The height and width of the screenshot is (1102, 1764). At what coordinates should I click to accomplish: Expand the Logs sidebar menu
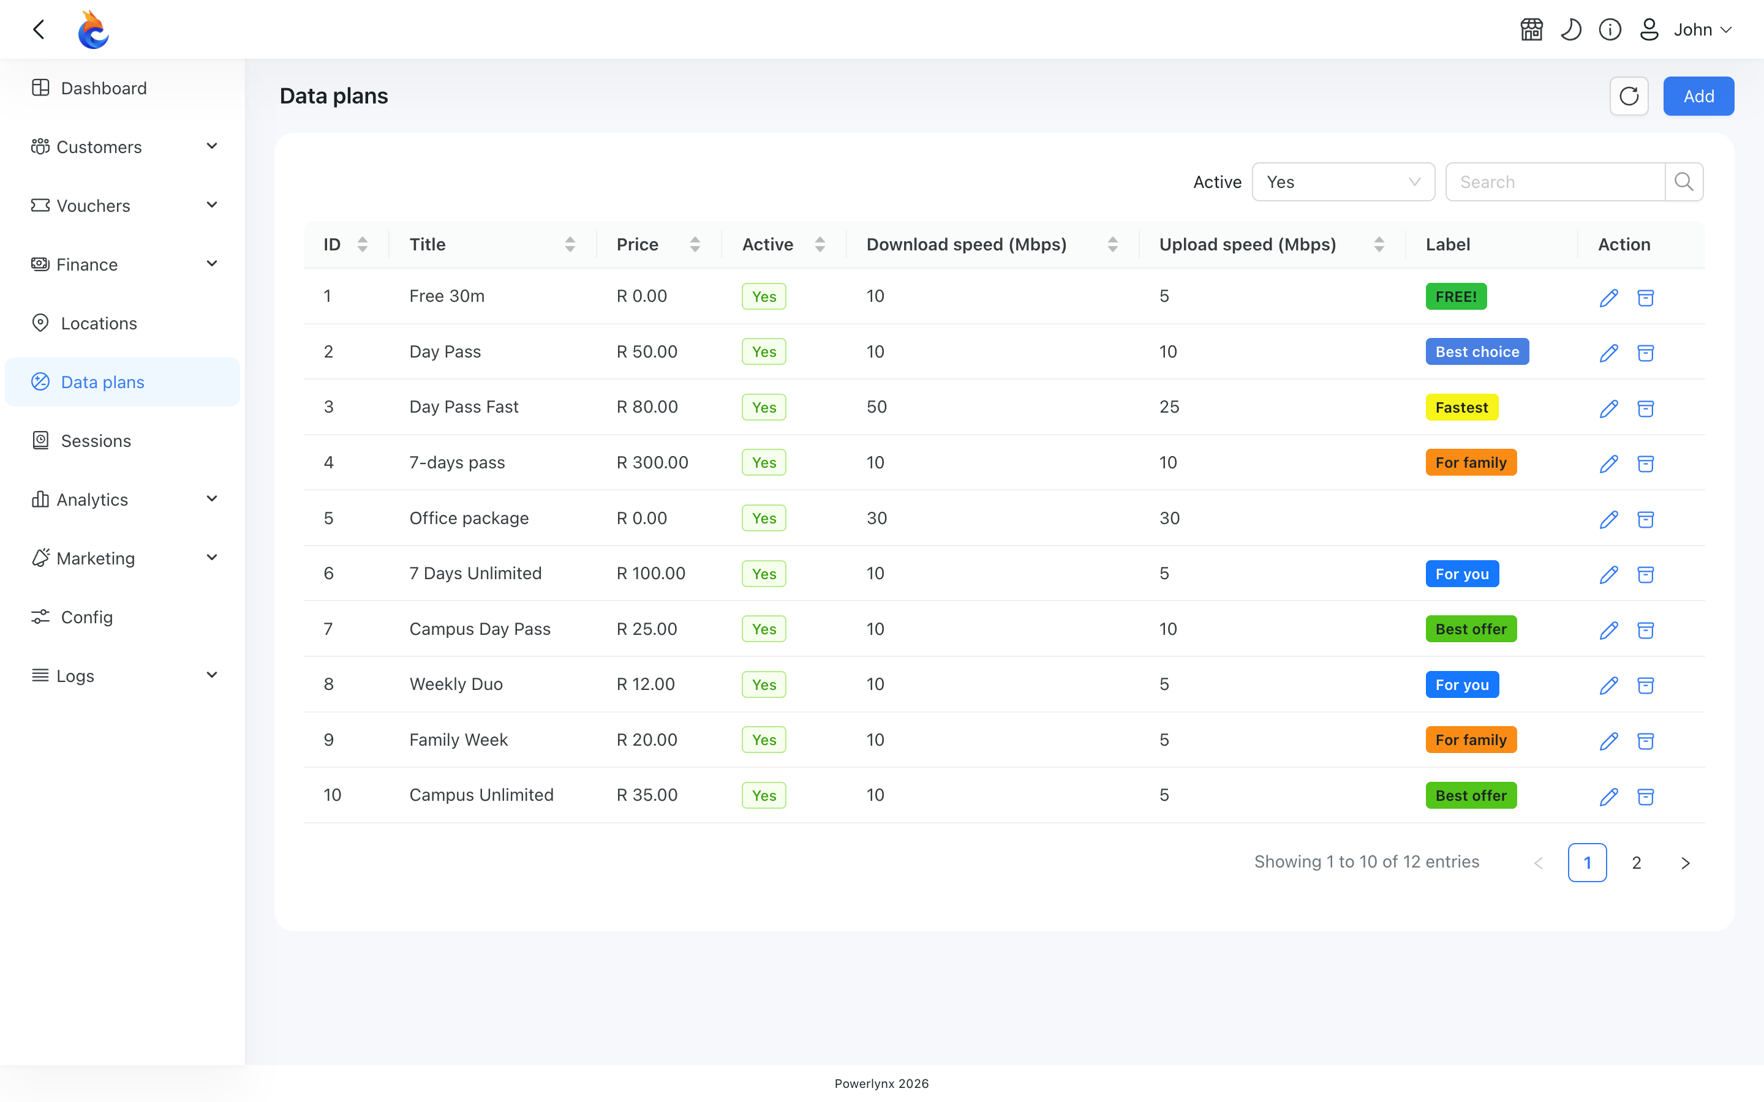123,675
